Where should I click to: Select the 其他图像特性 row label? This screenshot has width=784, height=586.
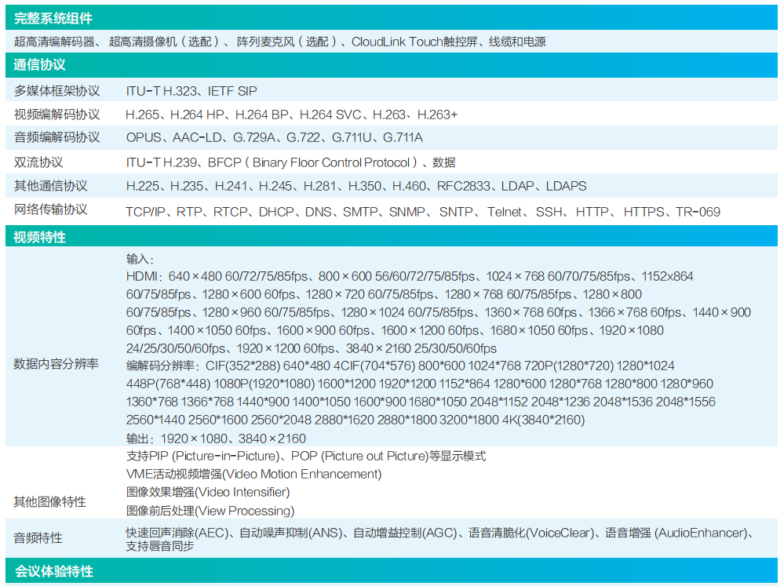[50, 501]
